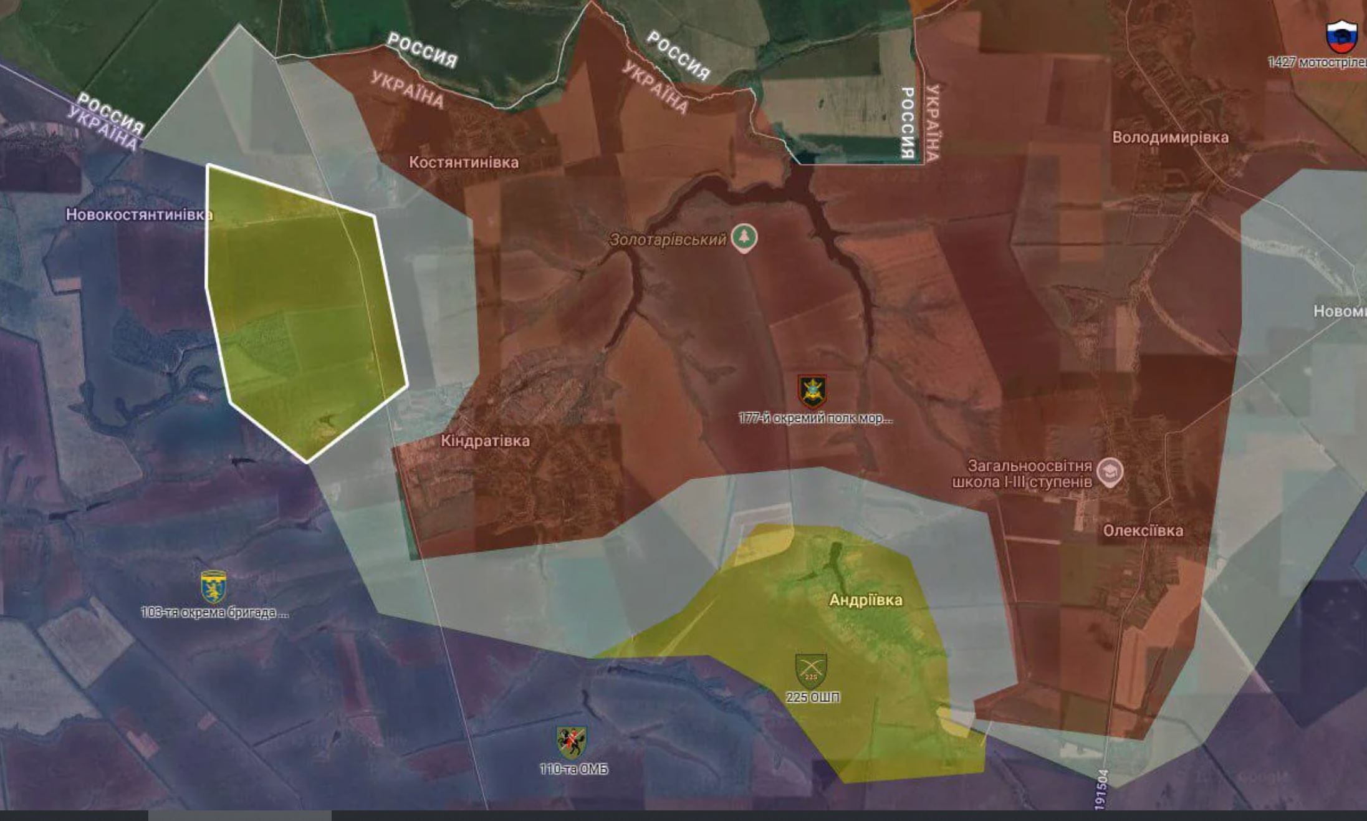
Task: Click the 110-та ОМБ caption text
Action: pyautogui.click(x=573, y=769)
